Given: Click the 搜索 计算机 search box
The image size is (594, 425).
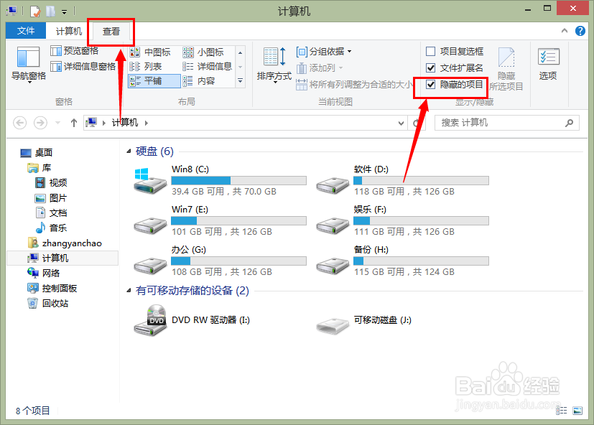Looking at the screenshot, I should pyautogui.click(x=507, y=123).
